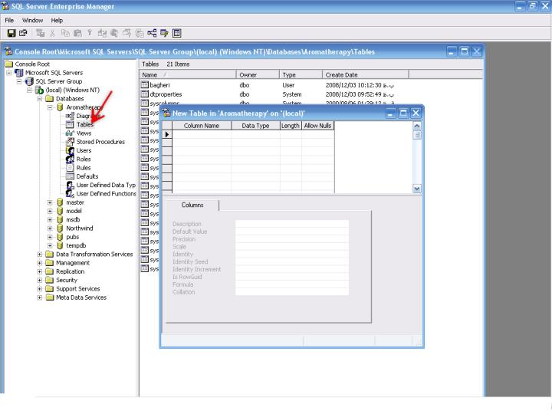
Task: Maximize the New Table window
Action: pos(403,113)
